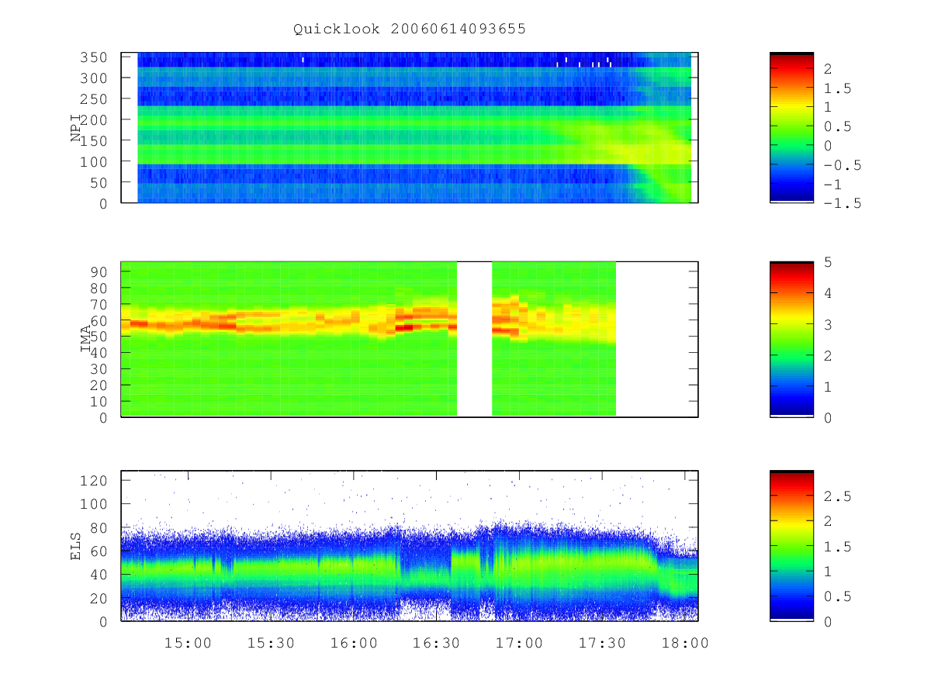Viewport: 931px width, 698px height.
Task: Click the 17:30 time axis label
Action: [x=602, y=643]
